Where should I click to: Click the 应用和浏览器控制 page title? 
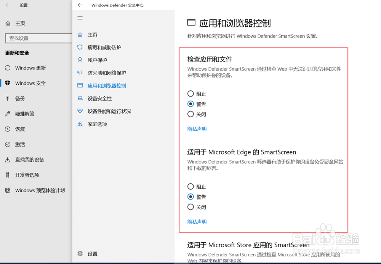pos(235,23)
